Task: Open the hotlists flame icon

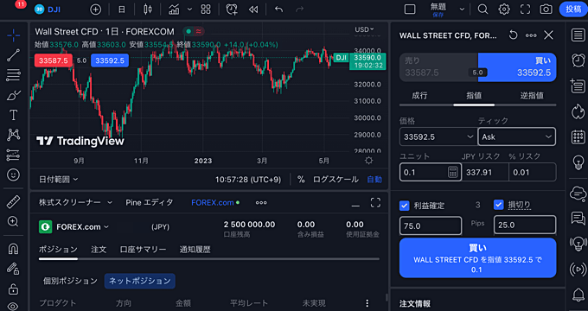Action: coord(578,111)
